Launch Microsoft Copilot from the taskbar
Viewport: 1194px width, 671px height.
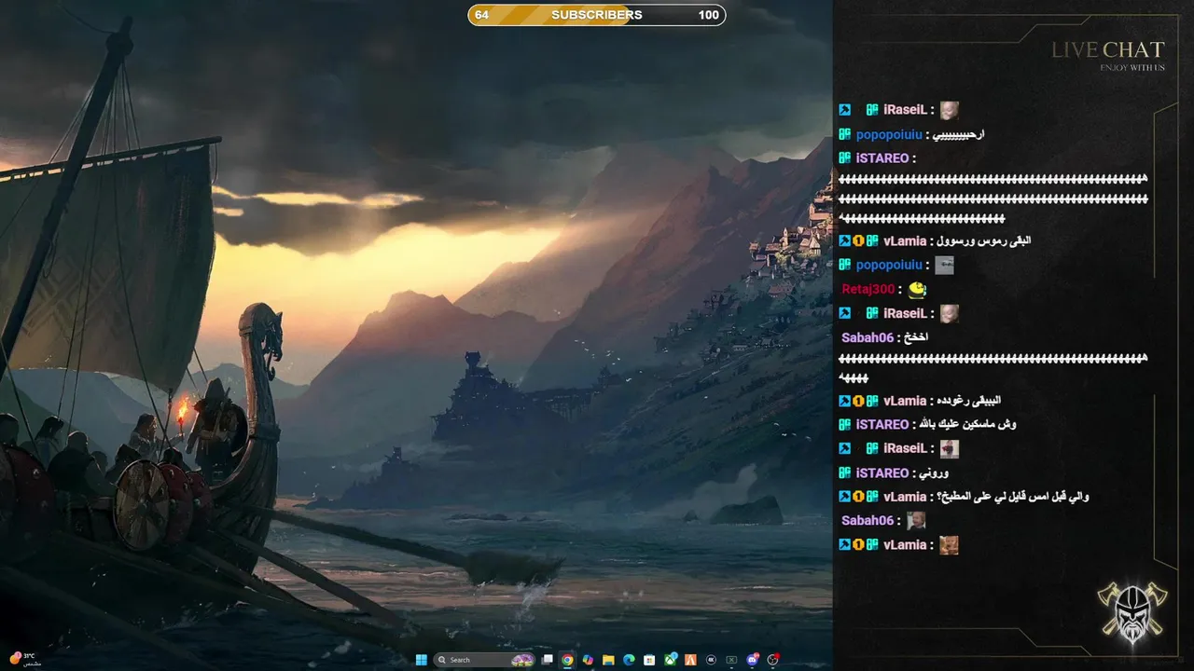tap(588, 660)
